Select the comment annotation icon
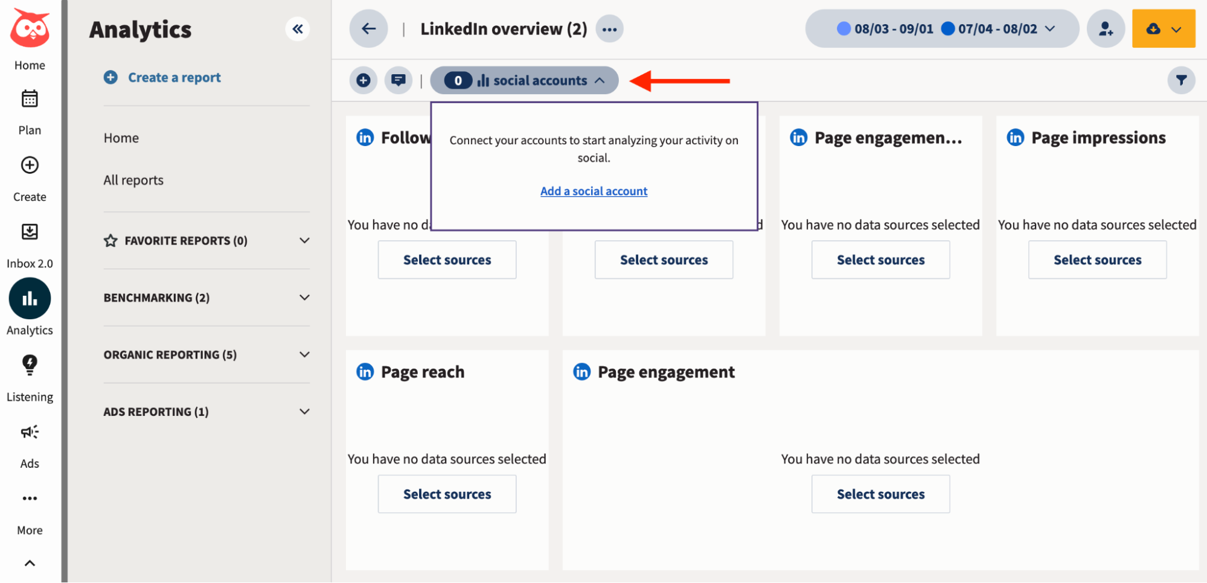 (398, 80)
